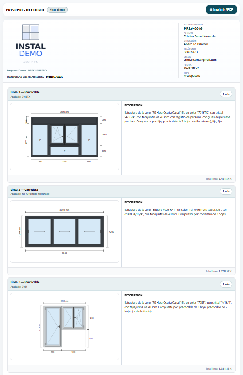This screenshot has height=375, width=243.
Task: Click the Línea 3 — Practicable header
Action: (25, 282)
